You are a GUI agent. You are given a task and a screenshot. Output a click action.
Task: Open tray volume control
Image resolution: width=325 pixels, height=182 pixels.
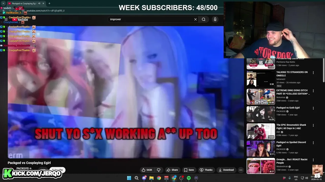click(x=307, y=178)
